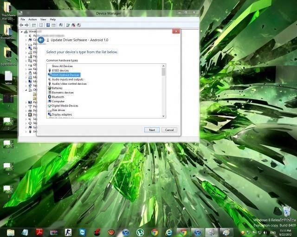Expand the 'Ke' keyboards node

[x=26, y=69]
